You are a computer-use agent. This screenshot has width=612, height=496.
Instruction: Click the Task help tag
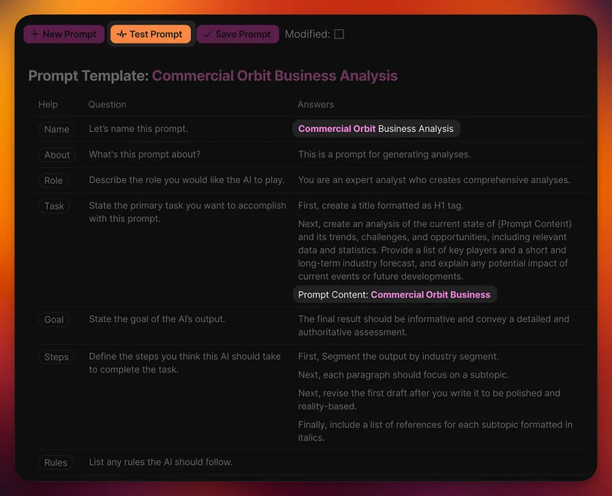tap(54, 206)
